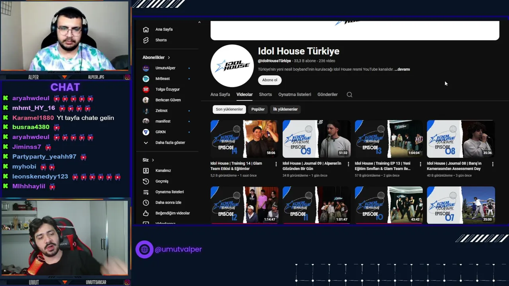Viewport: 509px width, 286px height.
Task: Click Instagram icon on ALPER webcam bar
Action: (127, 77)
